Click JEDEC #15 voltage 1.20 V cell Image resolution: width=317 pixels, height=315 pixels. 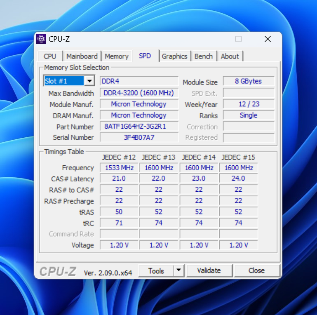tap(239, 245)
